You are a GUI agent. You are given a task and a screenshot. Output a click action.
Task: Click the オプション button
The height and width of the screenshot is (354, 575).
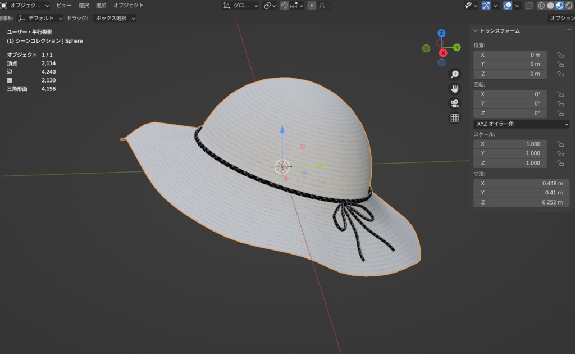click(561, 18)
